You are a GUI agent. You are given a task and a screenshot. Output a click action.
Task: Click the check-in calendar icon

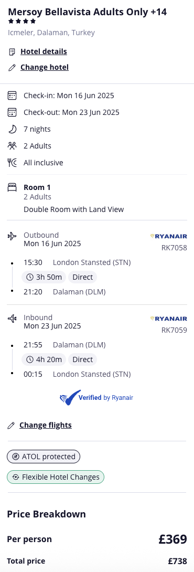click(x=12, y=96)
